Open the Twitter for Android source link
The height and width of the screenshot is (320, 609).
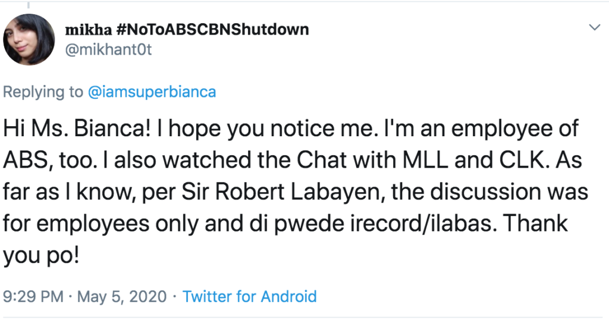pyautogui.click(x=249, y=296)
